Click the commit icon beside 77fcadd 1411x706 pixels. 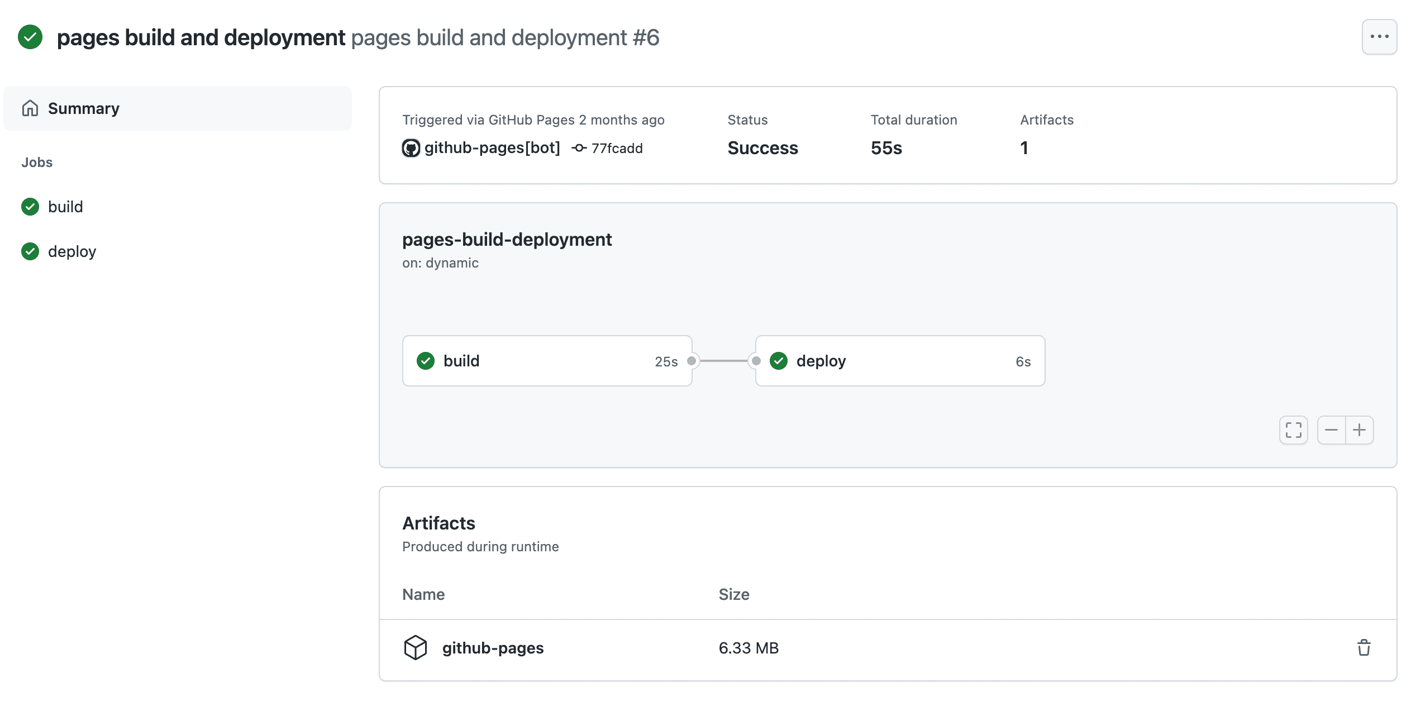coord(579,148)
